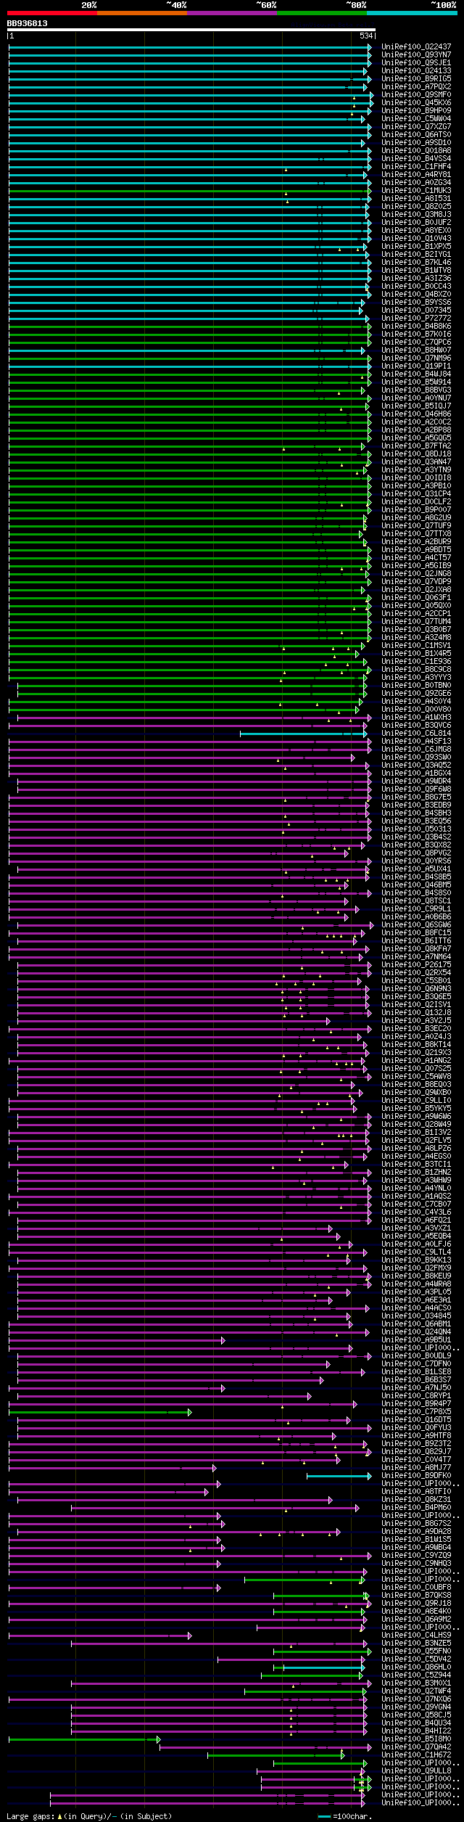Click arrowhead of the UniRef100_C5WW04 alignment
The height and width of the screenshot is (1822, 464).
[x=363, y=119]
